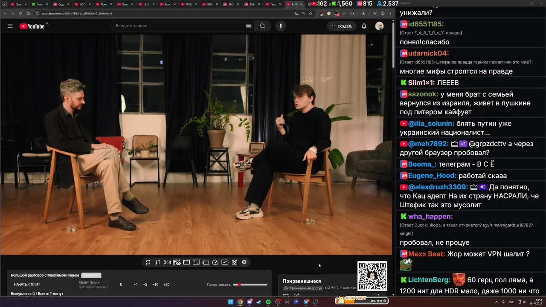Screen dimensions: 546x307
Task: Add +20 minutes to split
Action: (166, 284)
